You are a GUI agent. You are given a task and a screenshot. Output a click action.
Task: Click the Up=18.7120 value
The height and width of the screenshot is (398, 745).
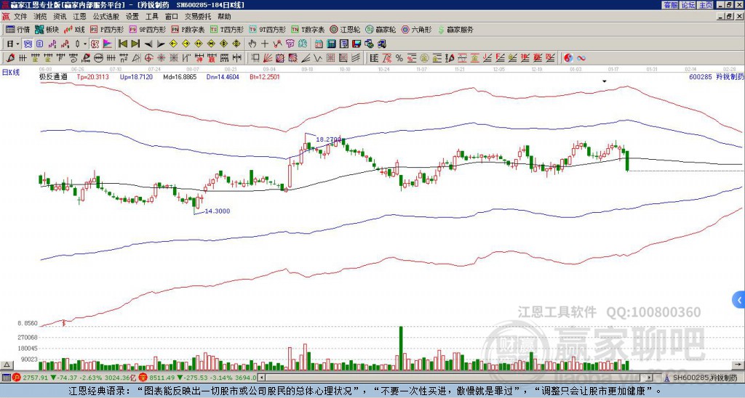136,76
